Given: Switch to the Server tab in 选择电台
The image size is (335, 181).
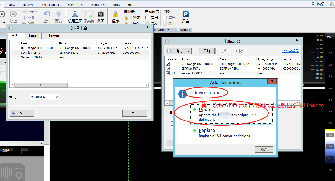Looking at the screenshot, I should click(x=52, y=36).
